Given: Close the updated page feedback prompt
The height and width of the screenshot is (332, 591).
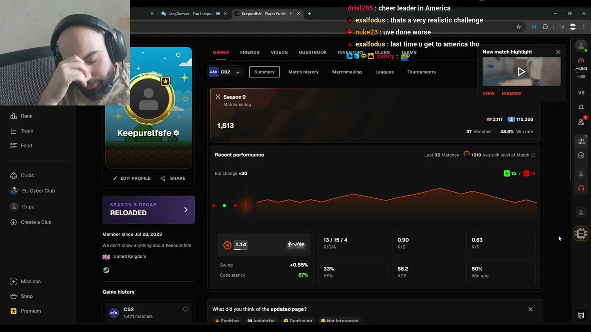Looking at the screenshot, I should [531, 309].
